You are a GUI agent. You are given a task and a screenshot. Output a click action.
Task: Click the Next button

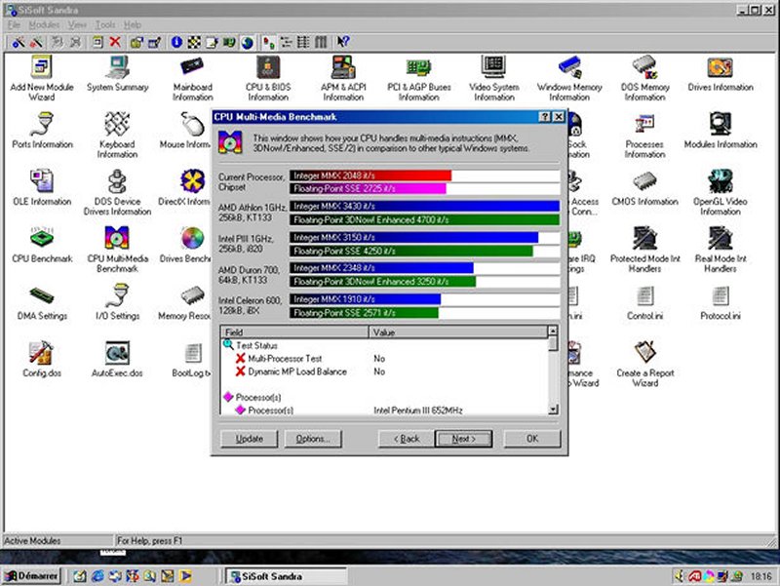pyautogui.click(x=464, y=439)
